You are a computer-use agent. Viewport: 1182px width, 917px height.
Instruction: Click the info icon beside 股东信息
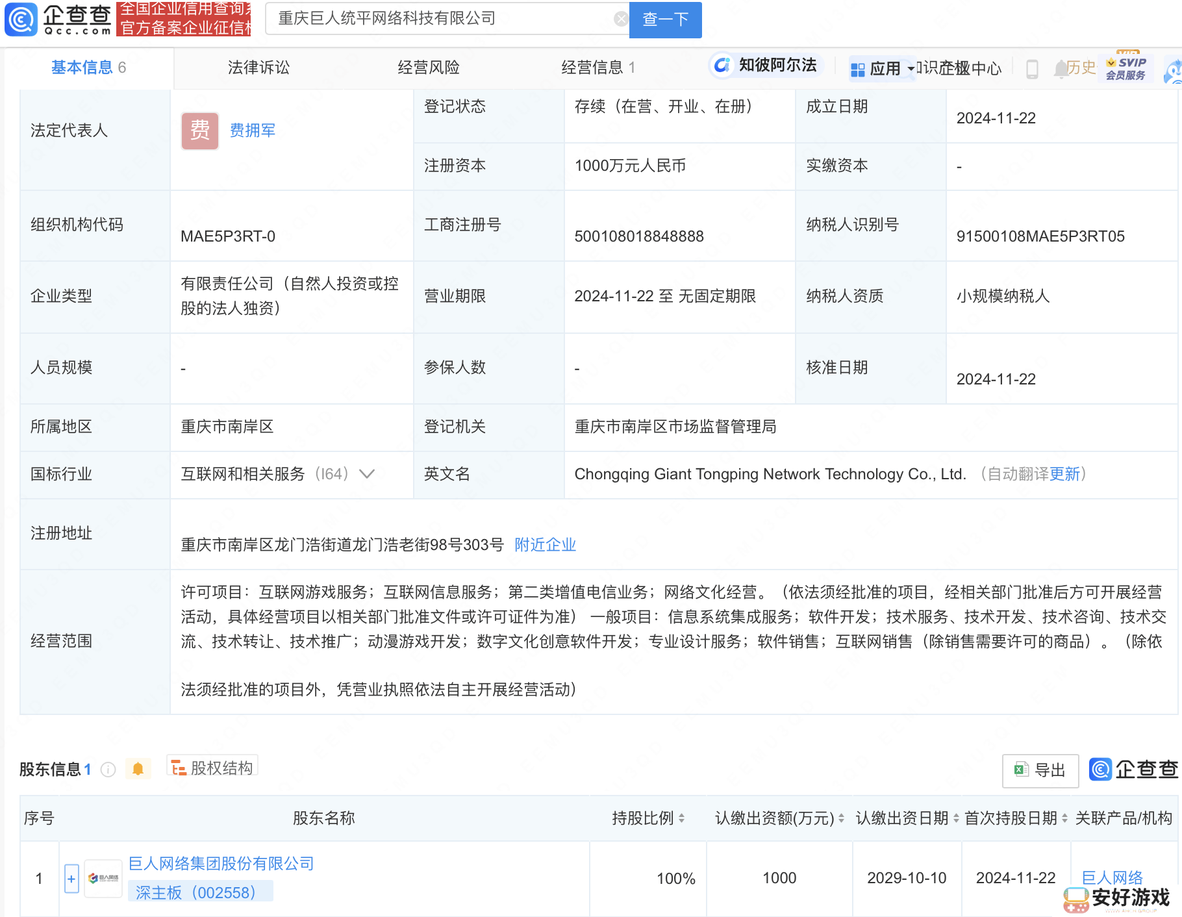click(x=108, y=770)
